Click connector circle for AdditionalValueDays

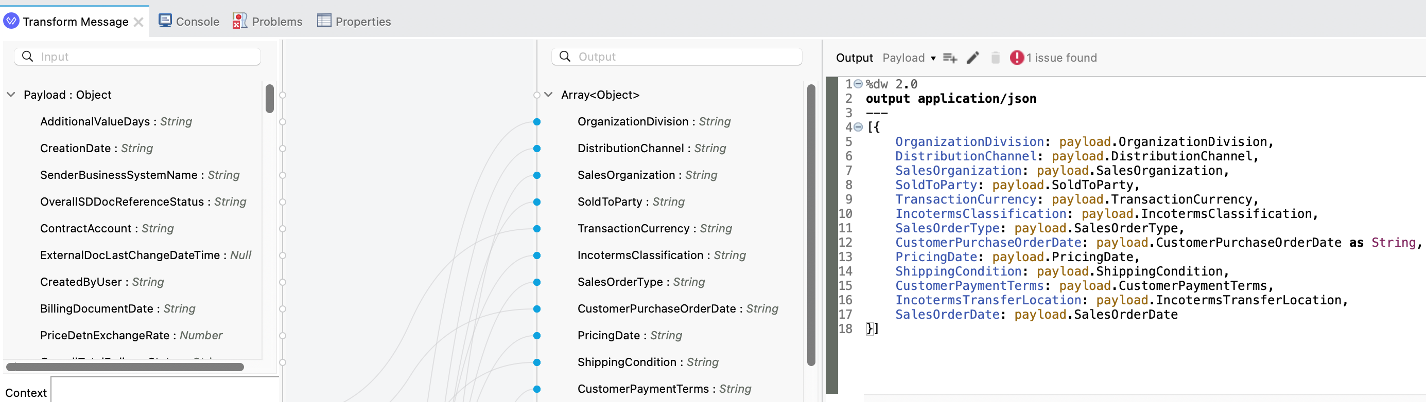point(282,122)
